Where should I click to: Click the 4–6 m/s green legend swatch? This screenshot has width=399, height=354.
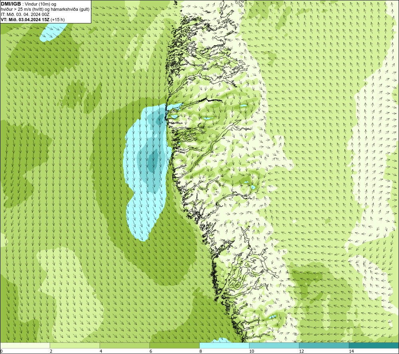pos(124,345)
